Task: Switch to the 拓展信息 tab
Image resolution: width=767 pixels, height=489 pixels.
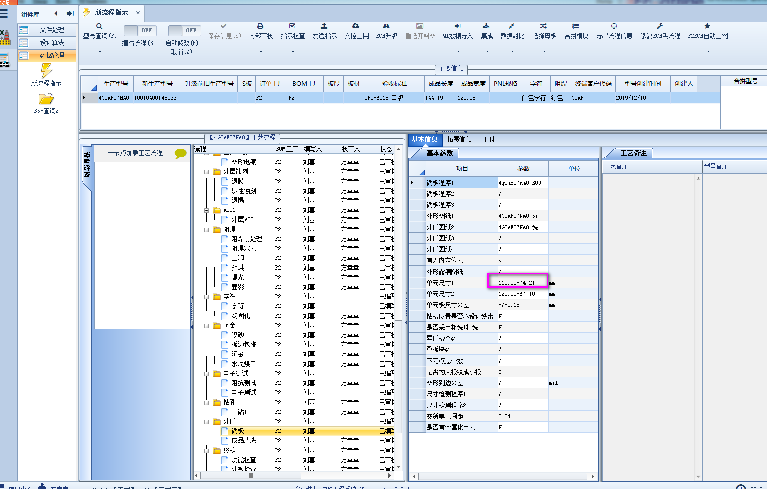Action: (459, 140)
